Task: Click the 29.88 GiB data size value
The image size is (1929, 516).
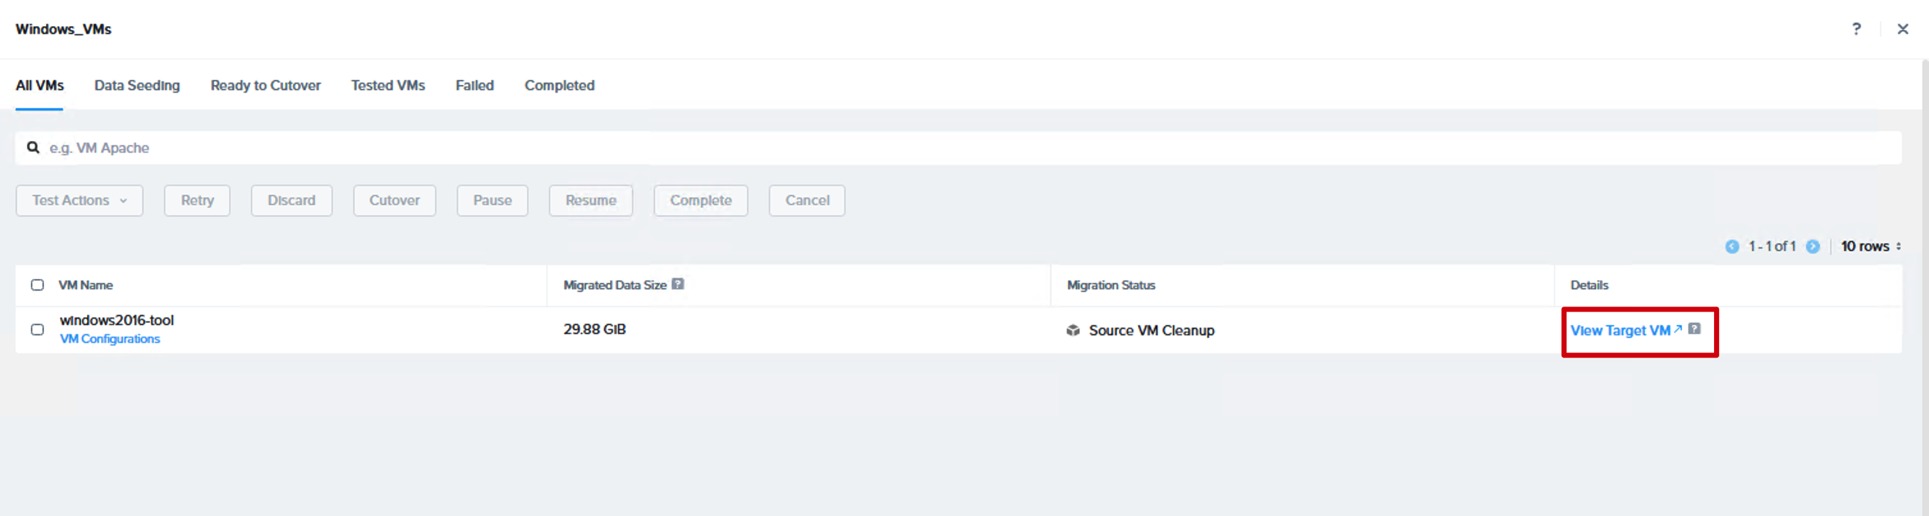Action: click(595, 329)
